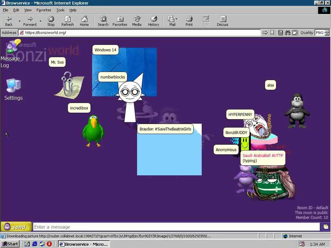Click the system tray scheduler icon
The width and height of the screenshot is (331, 248).
click(302, 244)
